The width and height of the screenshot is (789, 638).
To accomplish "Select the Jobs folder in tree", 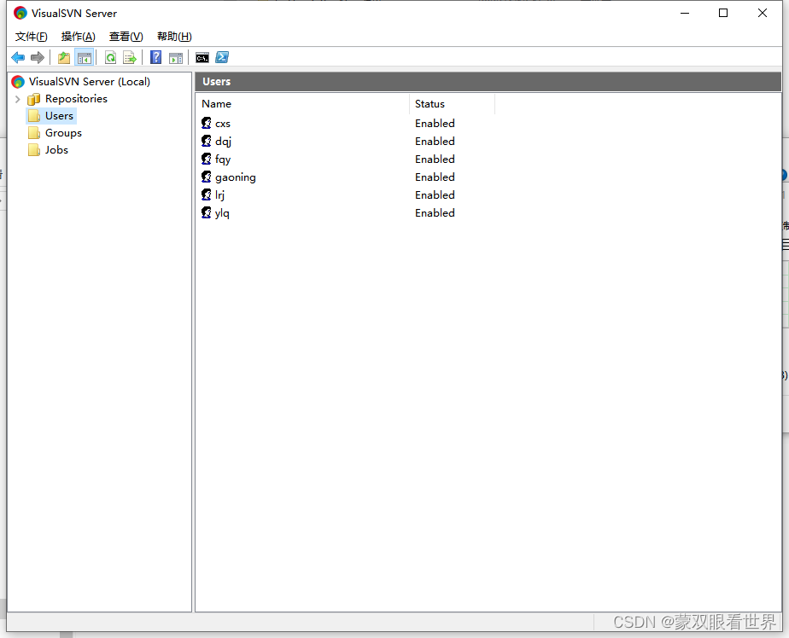I will tap(56, 150).
